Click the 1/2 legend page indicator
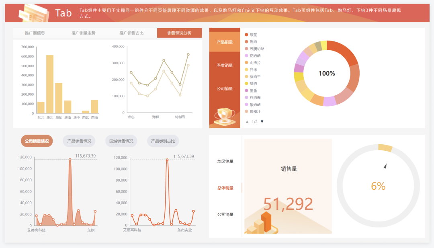 point(255,122)
